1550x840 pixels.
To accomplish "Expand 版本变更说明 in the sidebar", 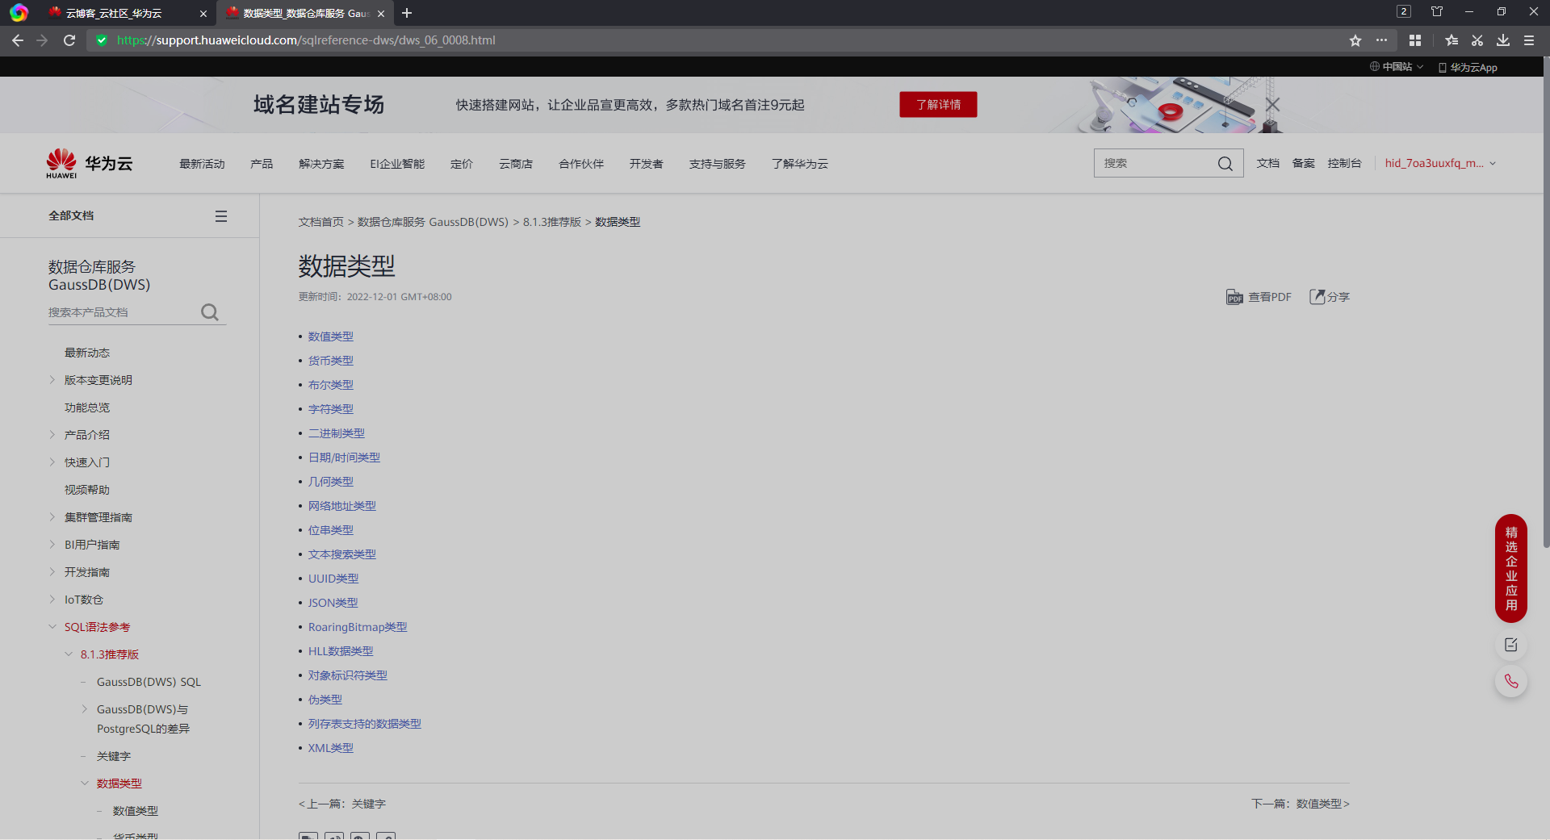I will click(x=52, y=380).
